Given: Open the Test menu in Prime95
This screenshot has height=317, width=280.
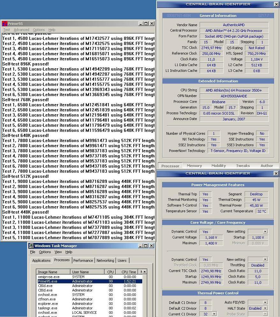Looking at the screenshot, I should 6,30.
